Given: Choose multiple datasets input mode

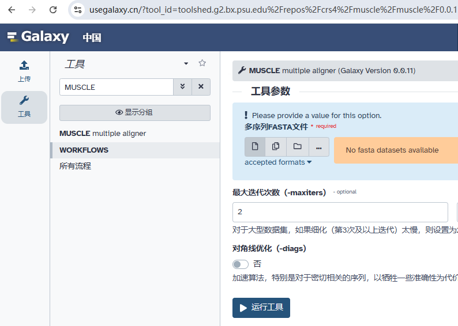Looking at the screenshot, I should click(276, 147).
